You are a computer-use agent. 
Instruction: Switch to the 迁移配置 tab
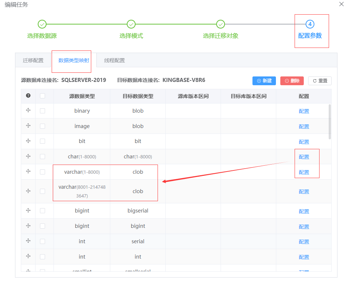coord(33,60)
